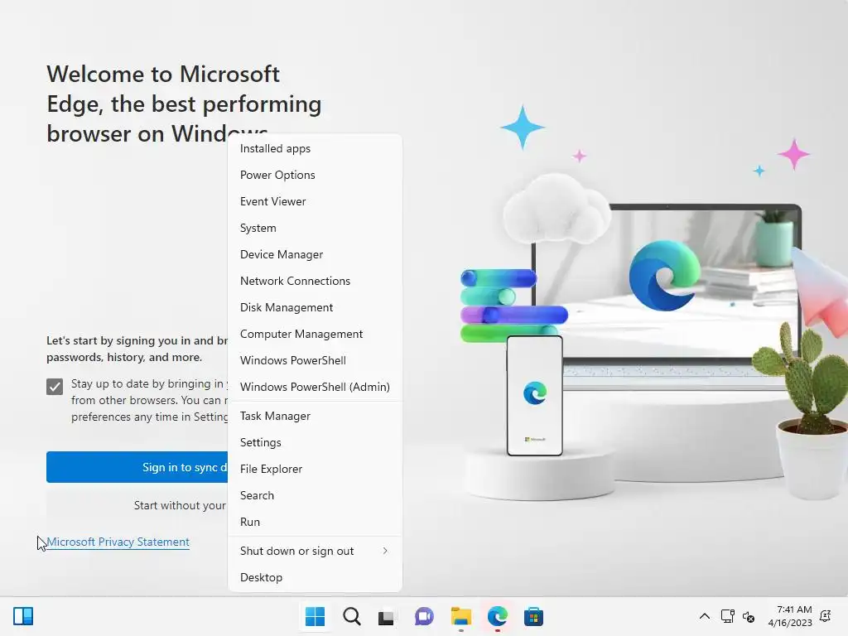This screenshot has width=848, height=636.
Task: Open Event Viewer from context menu
Action: pos(315,201)
